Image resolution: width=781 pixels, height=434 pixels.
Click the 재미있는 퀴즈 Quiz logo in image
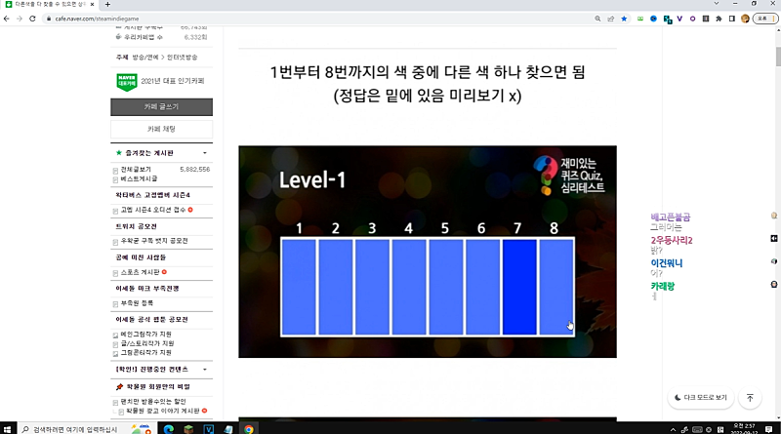569,176
